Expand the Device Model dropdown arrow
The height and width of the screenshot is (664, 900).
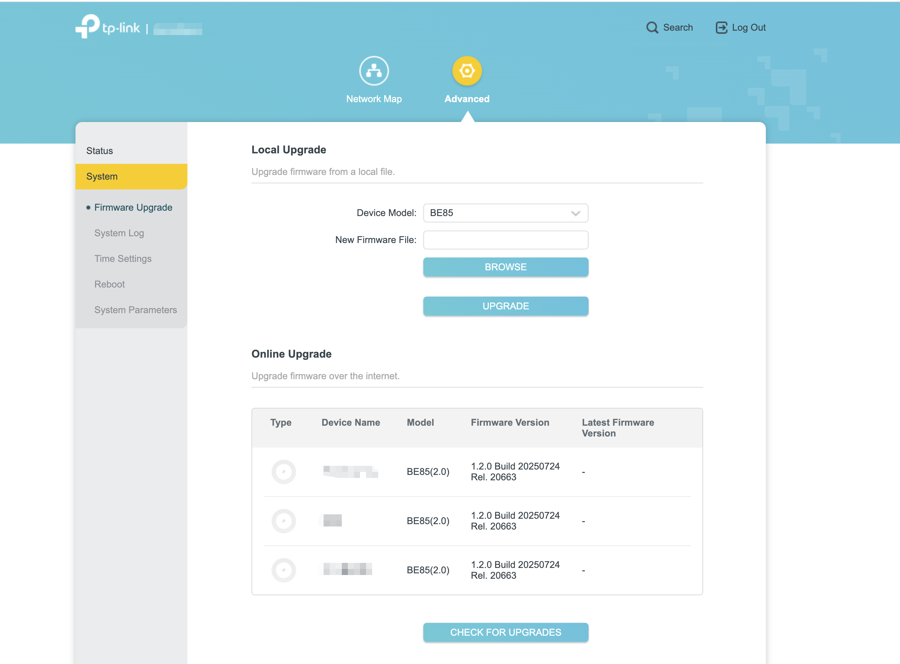click(x=575, y=213)
